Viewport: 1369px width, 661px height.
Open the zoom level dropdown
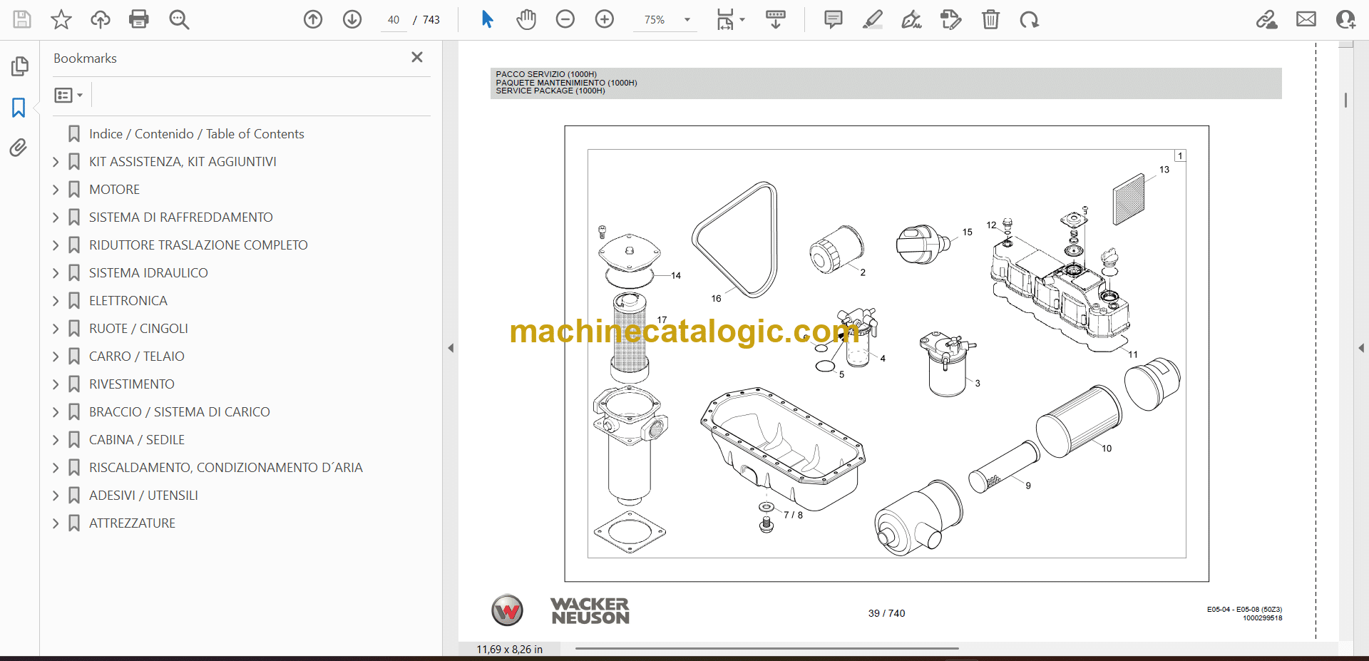click(x=687, y=20)
